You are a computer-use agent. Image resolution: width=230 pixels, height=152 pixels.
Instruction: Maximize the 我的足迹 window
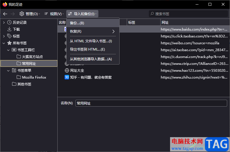pos(210,4)
